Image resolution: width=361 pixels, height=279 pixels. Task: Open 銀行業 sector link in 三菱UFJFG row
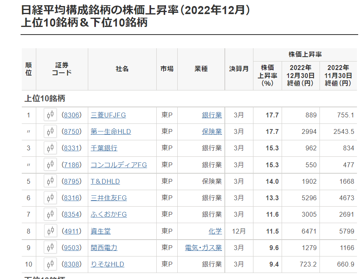point(212,115)
